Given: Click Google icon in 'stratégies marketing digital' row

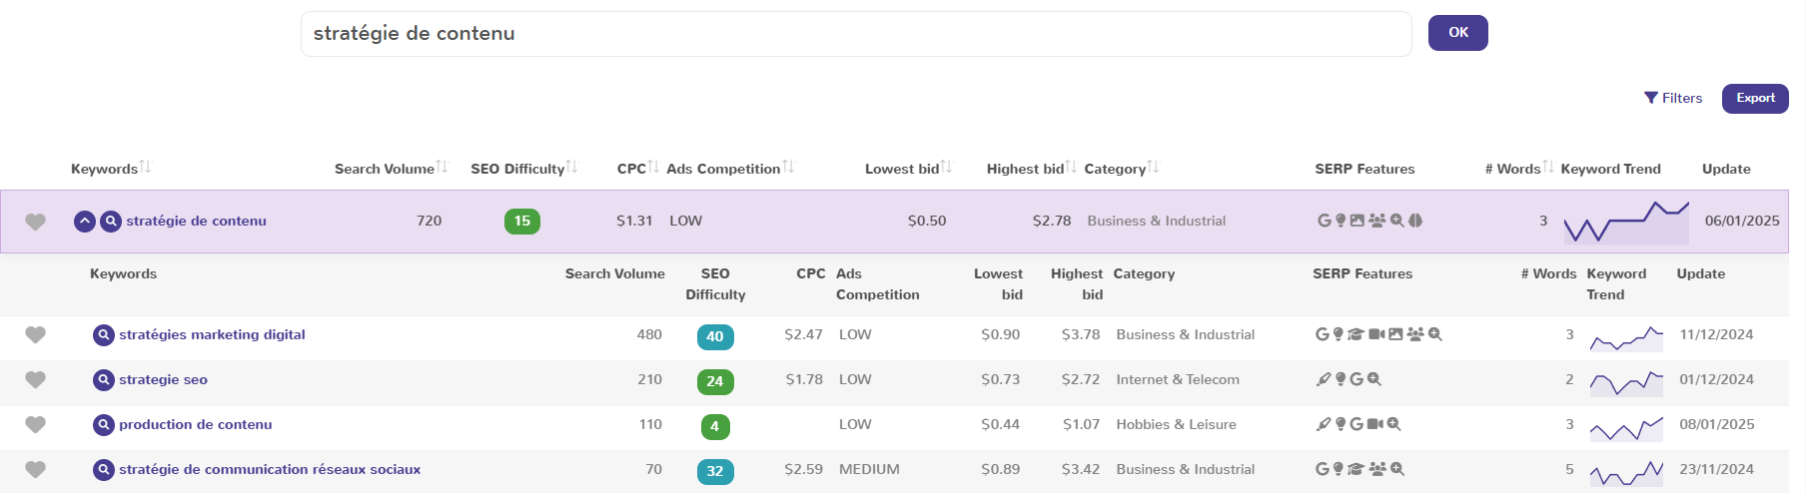Looking at the screenshot, I should (1322, 334).
